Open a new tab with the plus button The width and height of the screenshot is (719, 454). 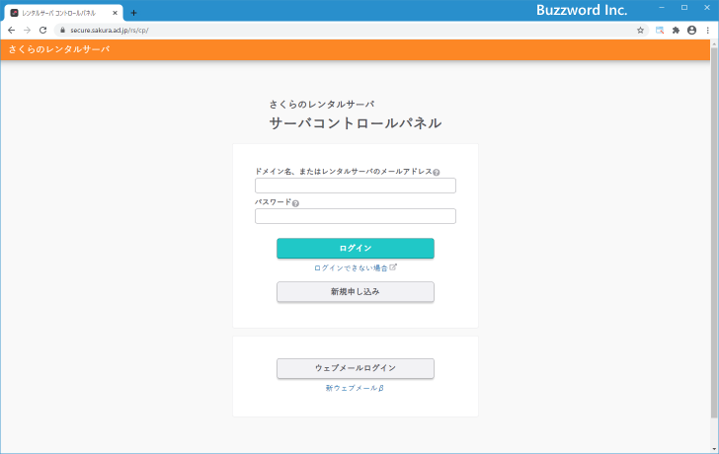pos(133,13)
